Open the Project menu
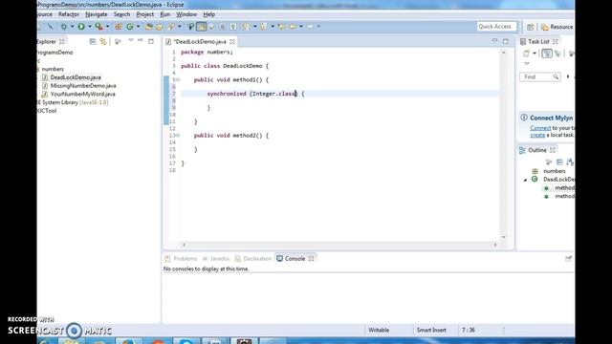612x344 pixels. (x=145, y=14)
